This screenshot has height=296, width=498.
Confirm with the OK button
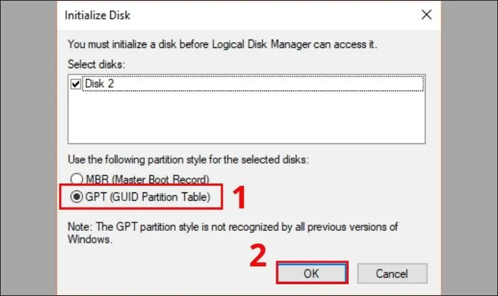click(311, 274)
